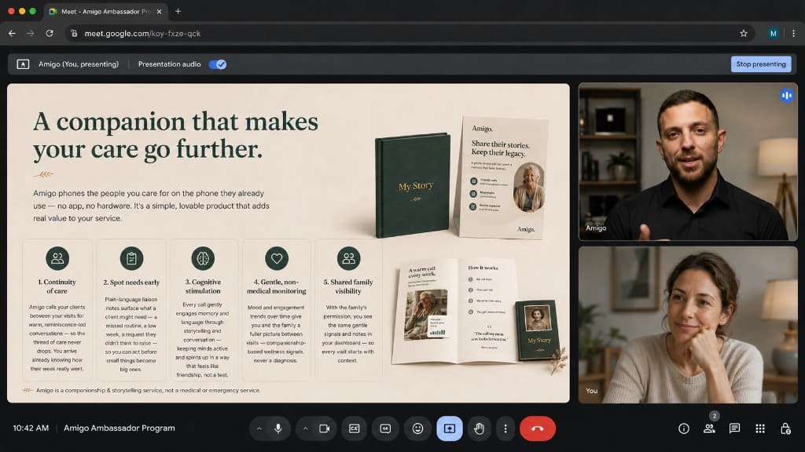Click the Shared family visibility icon
Image resolution: width=805 pixels, height=452 pixels.
(348, 258)
